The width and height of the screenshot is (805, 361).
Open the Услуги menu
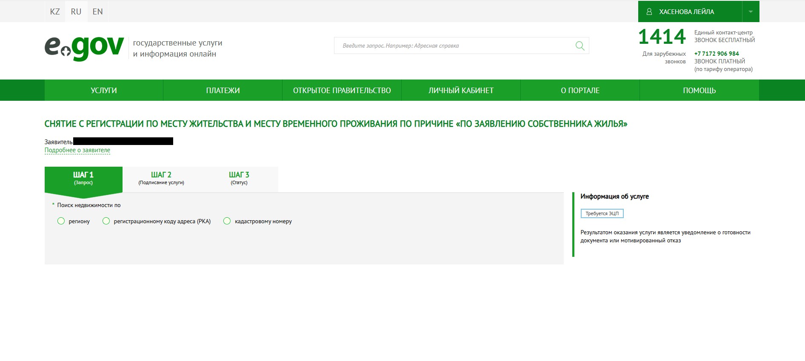point(104,90)
